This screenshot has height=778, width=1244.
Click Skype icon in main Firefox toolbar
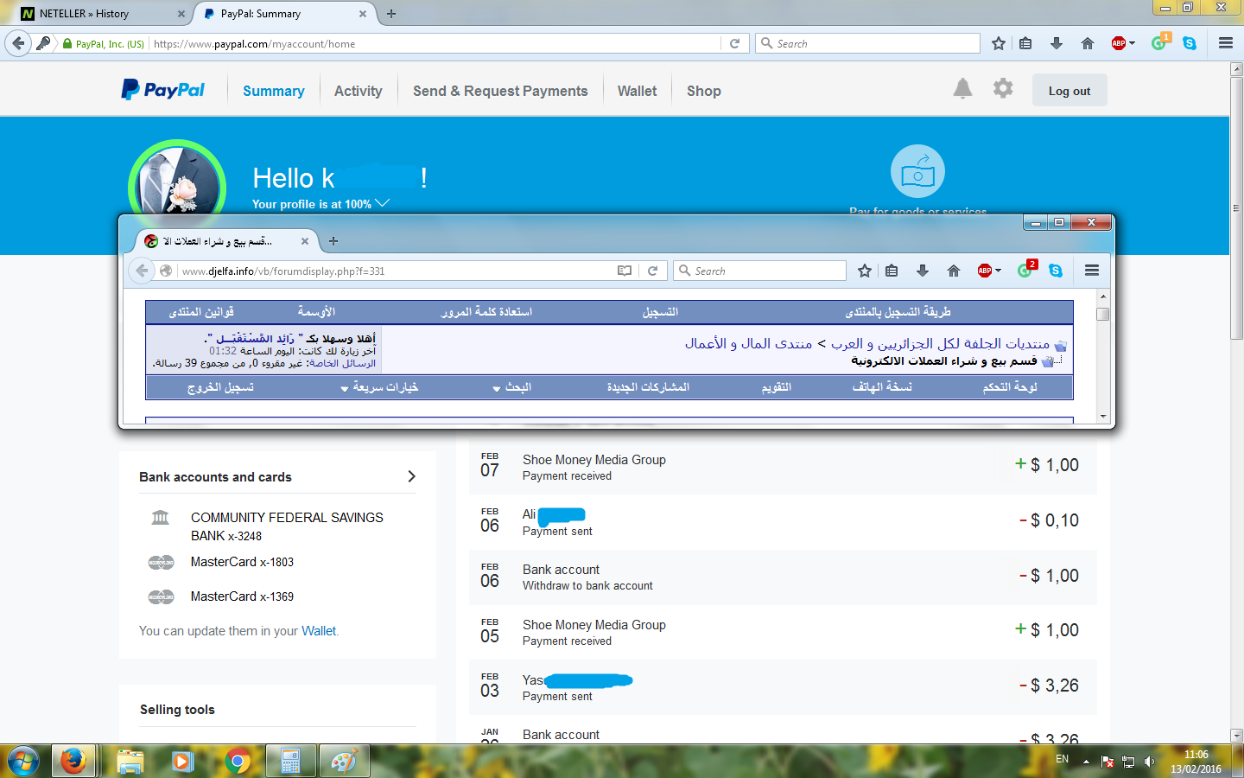(1190, 43)
